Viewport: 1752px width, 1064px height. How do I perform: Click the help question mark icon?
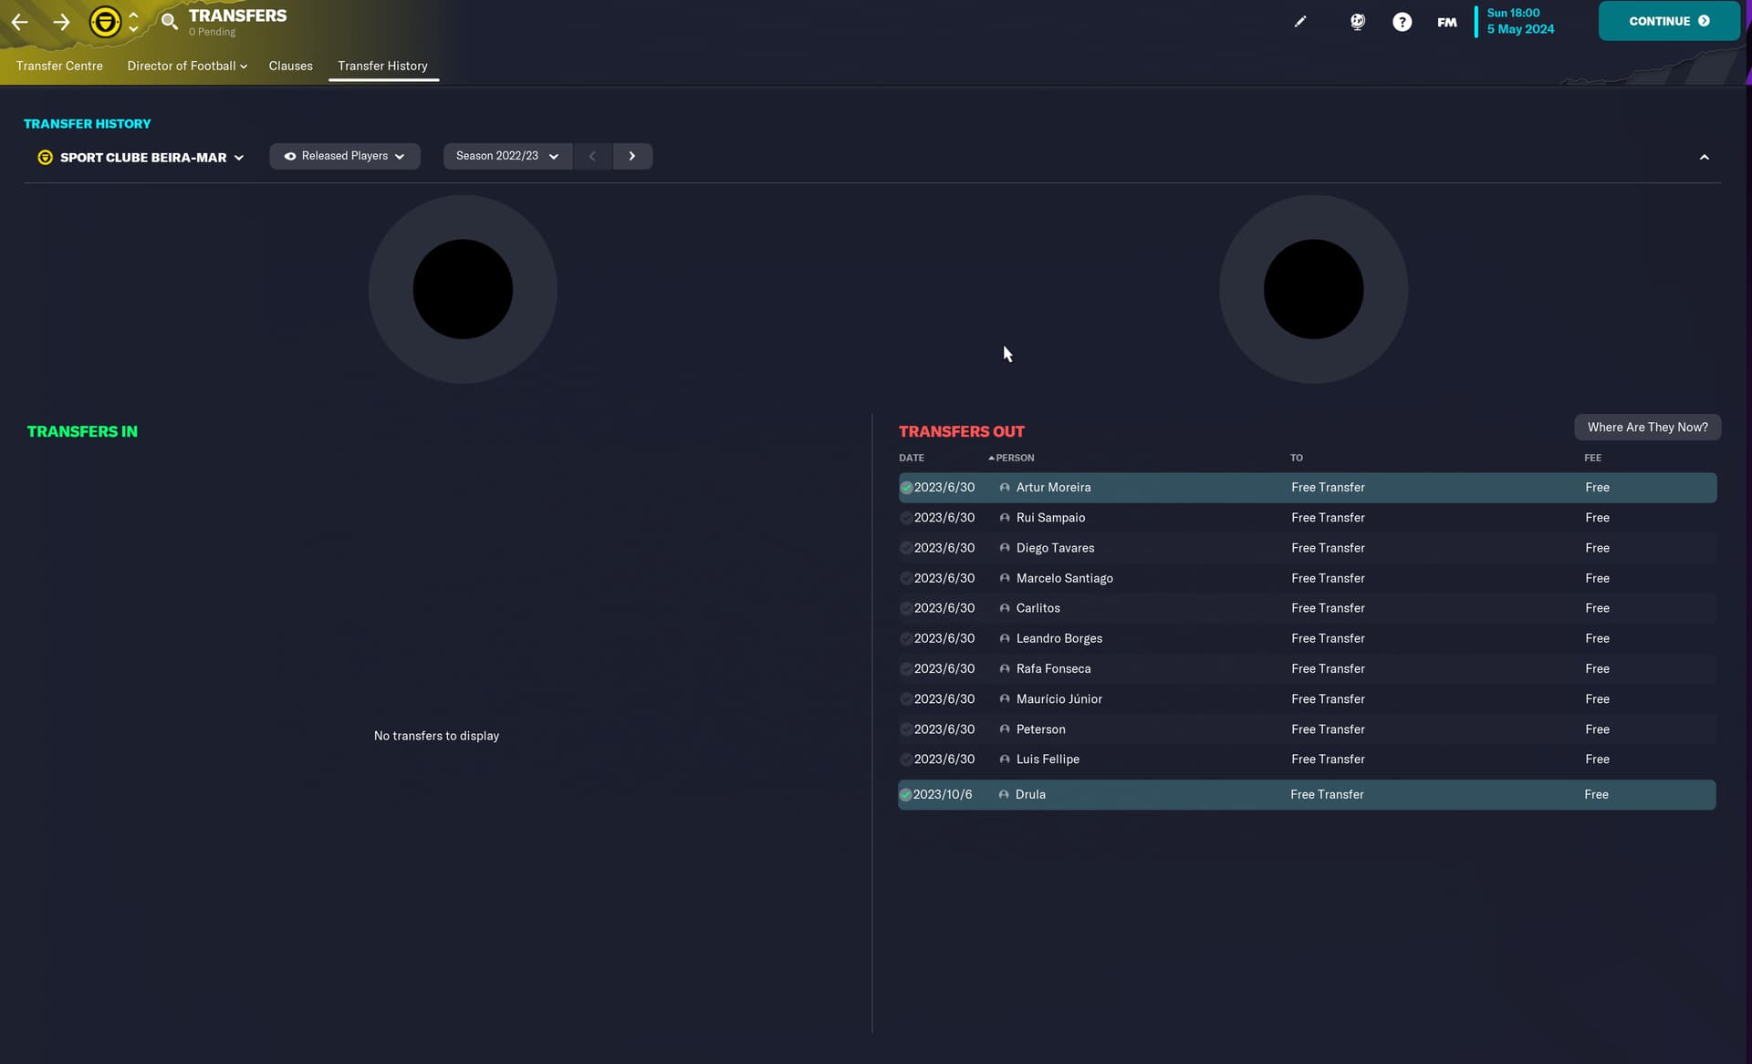point(1403,23)
